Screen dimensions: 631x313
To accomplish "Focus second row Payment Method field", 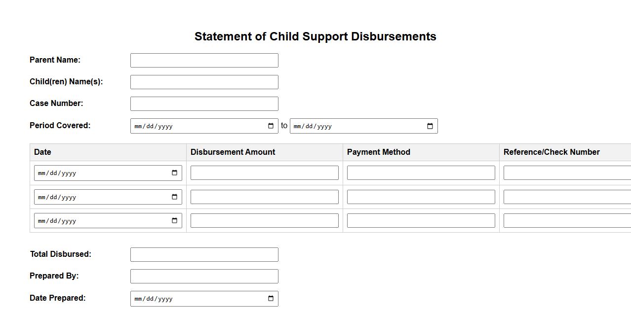I will click(421, 197).
